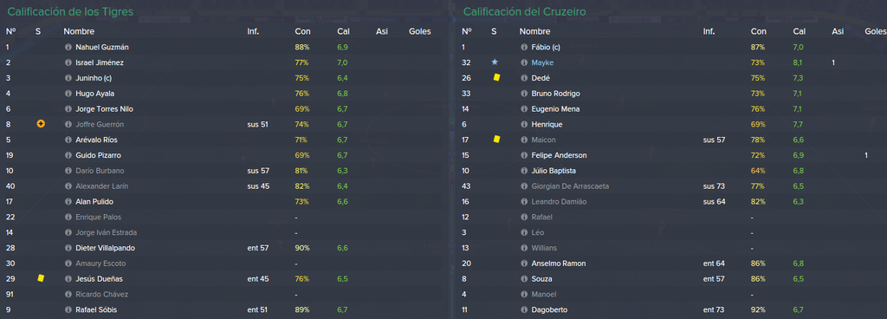
Task: Click the info icon beside Rafael Sóbis
Action: point(68,309)
